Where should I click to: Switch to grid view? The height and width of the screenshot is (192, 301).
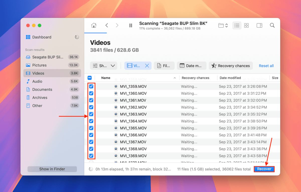247,25
